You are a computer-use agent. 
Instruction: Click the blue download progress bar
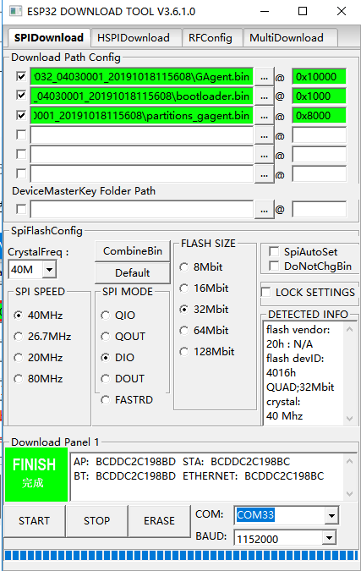click(x=181, y=555)
